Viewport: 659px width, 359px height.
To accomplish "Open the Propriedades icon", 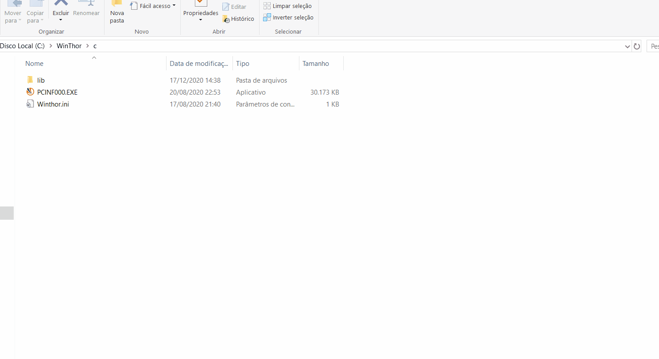I will coord(201,4).
